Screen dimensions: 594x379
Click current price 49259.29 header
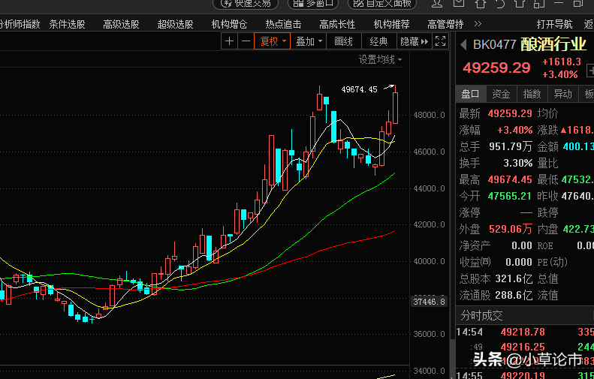point(496,68)
